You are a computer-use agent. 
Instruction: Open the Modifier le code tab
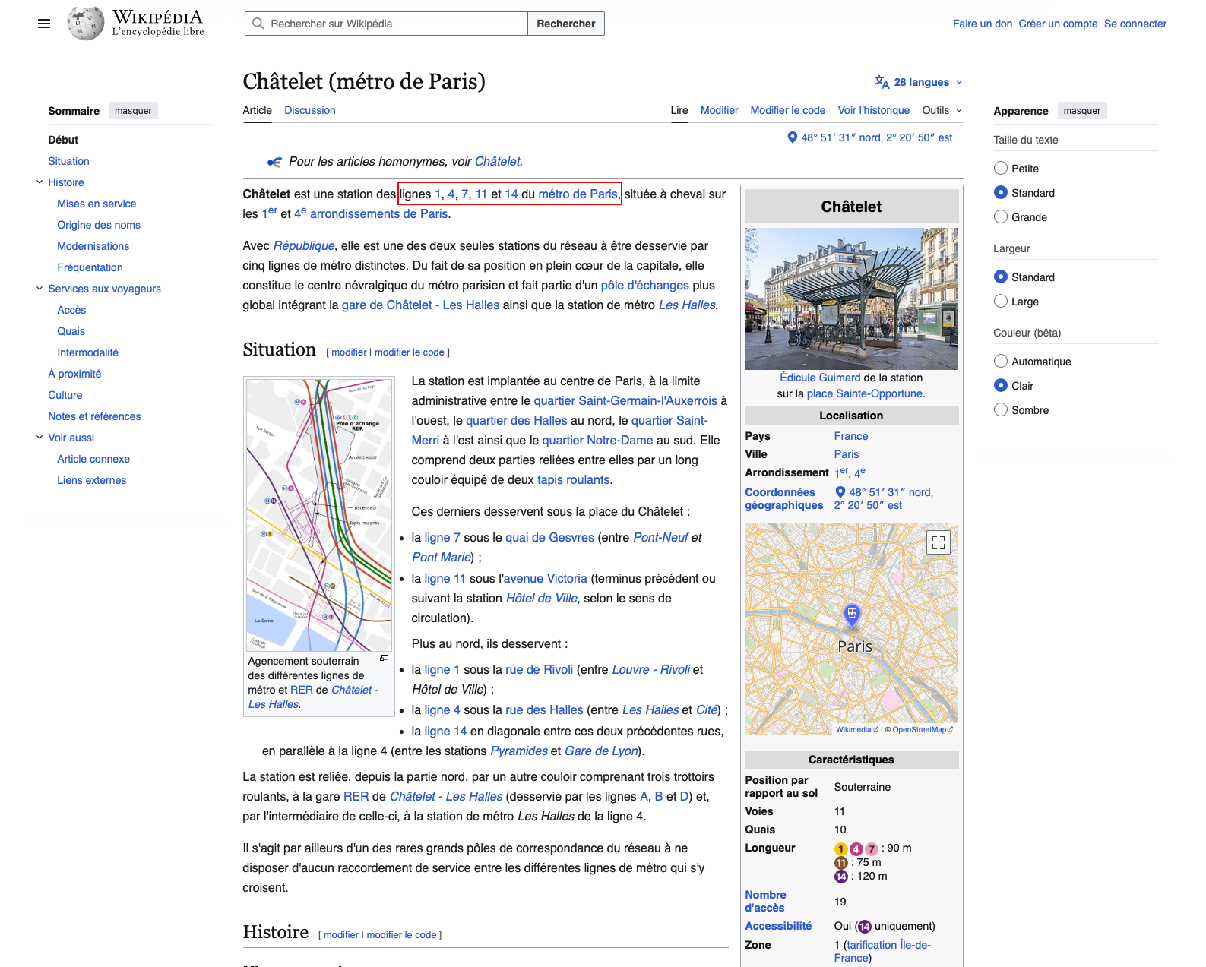(787, 110)
